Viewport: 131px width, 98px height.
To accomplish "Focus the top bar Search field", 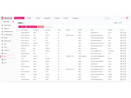I will coord(113,18).
